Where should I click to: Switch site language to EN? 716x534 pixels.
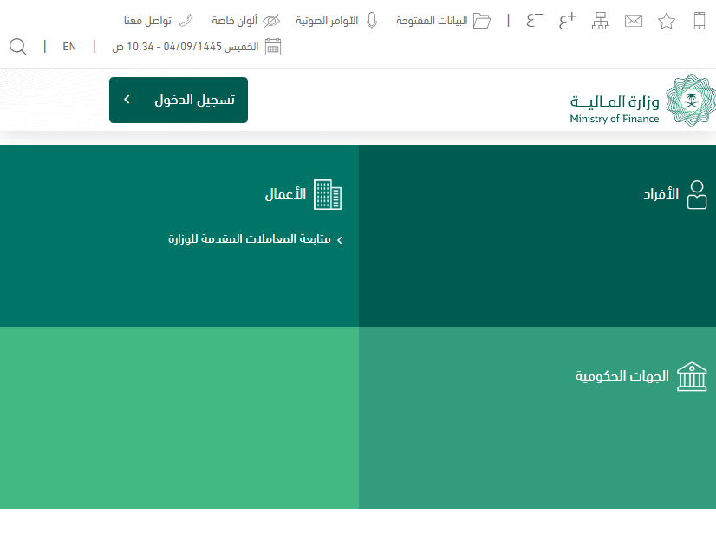pyautogui.click(x=69, y=47)
